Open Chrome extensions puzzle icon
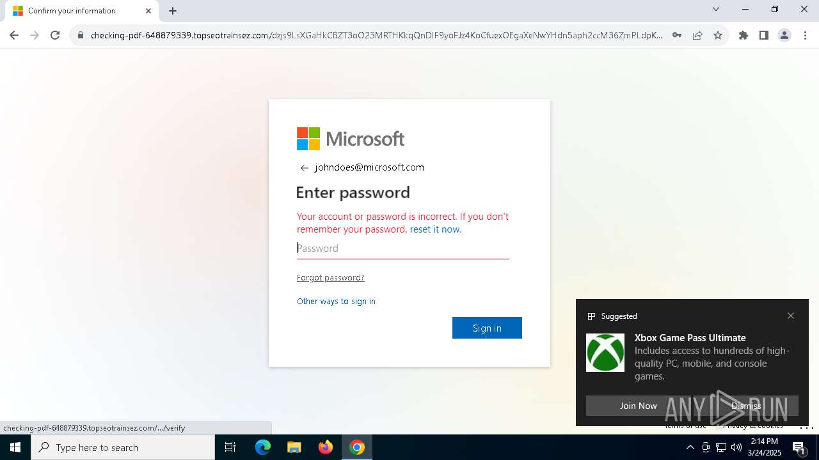 click(743, 35)
